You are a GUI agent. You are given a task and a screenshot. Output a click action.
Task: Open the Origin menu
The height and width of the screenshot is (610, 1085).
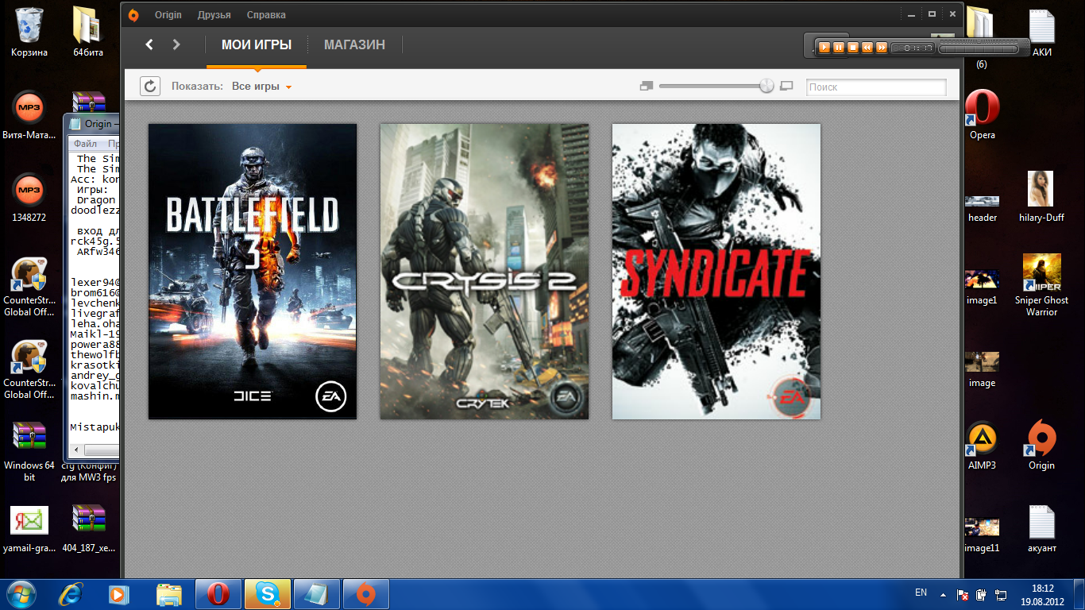point(168,15)
